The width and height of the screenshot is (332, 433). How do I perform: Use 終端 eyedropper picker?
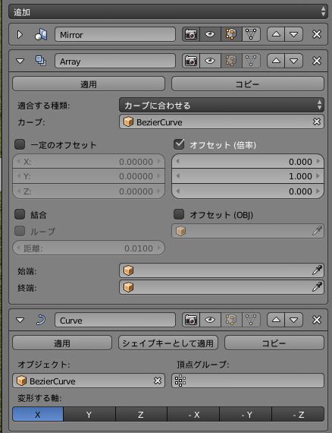(317, 287)
